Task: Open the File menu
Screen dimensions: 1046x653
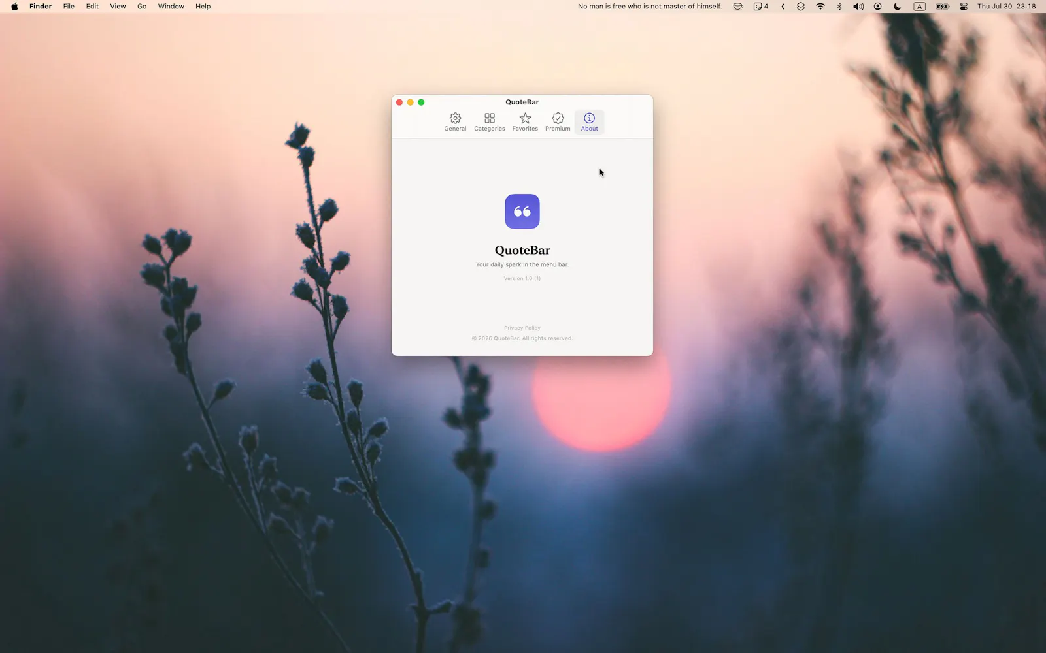Action: (x=69, y=7)
